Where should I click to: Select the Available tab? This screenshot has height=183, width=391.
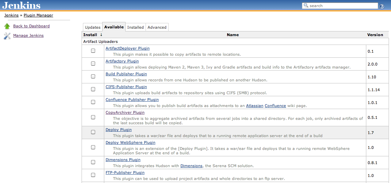coord(114,27)
